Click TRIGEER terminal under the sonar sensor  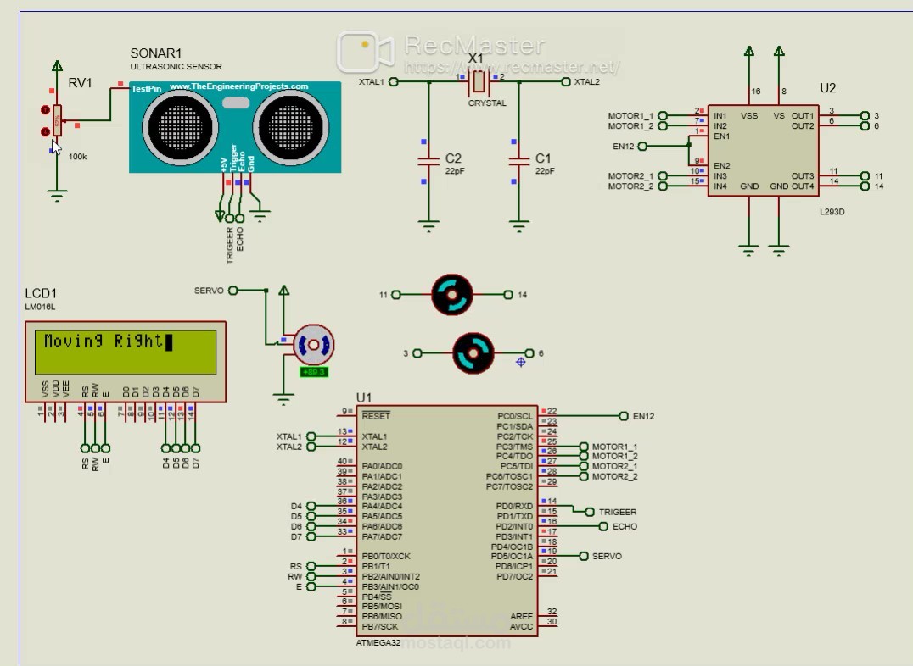(x=229, y=219)
